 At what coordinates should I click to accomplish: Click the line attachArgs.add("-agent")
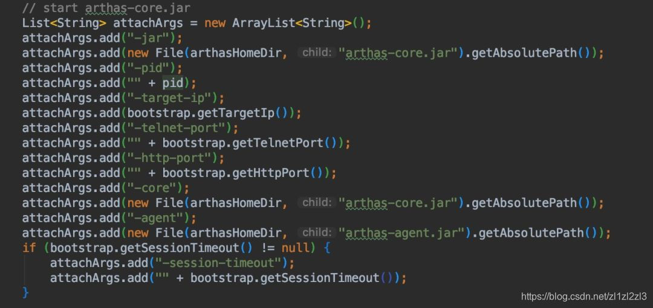(x=109, y=217)
